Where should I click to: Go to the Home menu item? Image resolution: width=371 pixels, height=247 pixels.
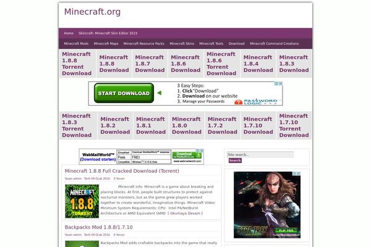coord(69,33)
